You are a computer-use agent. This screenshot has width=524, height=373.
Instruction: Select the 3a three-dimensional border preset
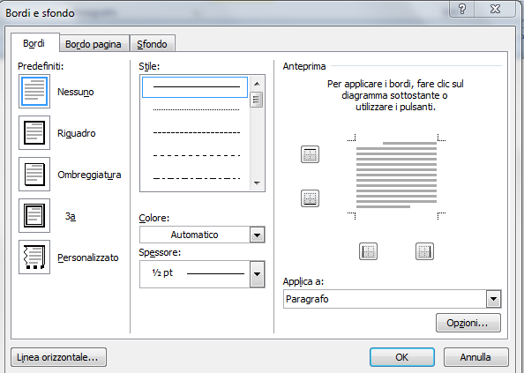[x=34, y=216]
